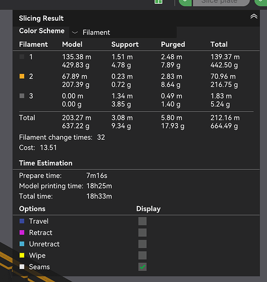The height and width of the screenshot is (282, 267).
Task: Click Model printing time 18h25m
Action: click(x=99, y=186)
